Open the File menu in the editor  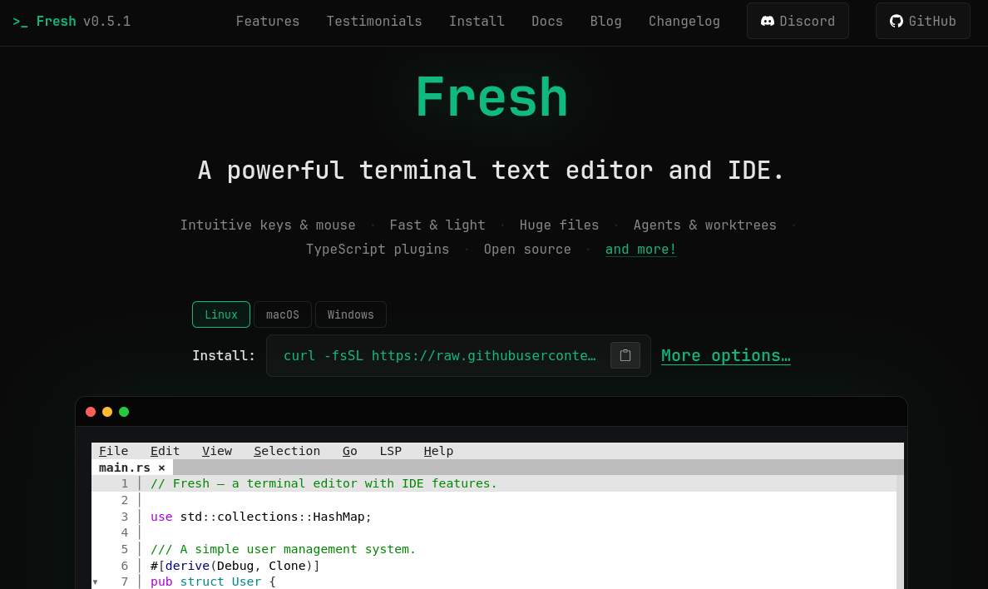tap(113, 451)
